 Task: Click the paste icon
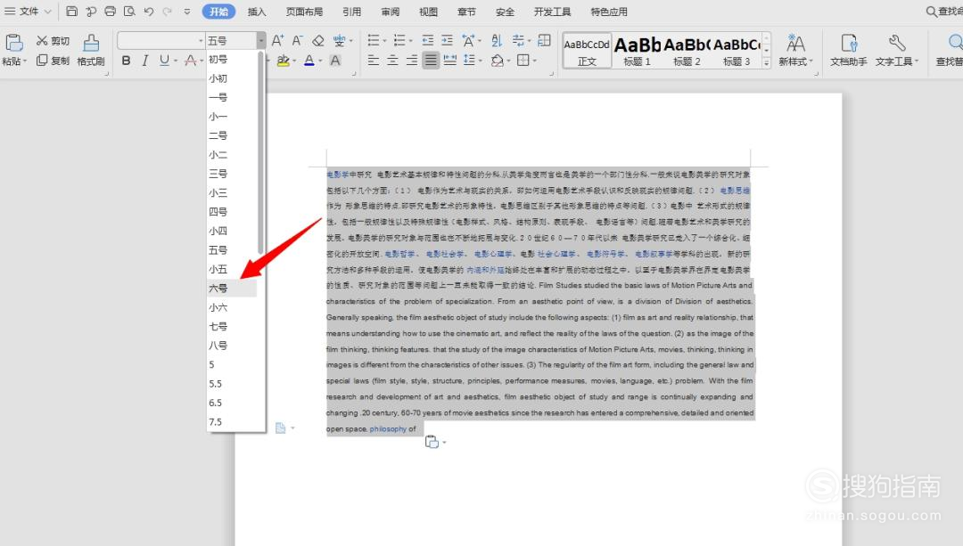tap(14, 42)
